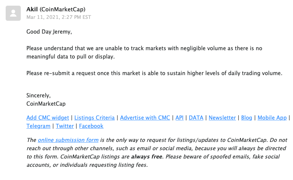293x180 pixels.
Task: Follow the Advertise with CMC link
Action: coord(145,118)
